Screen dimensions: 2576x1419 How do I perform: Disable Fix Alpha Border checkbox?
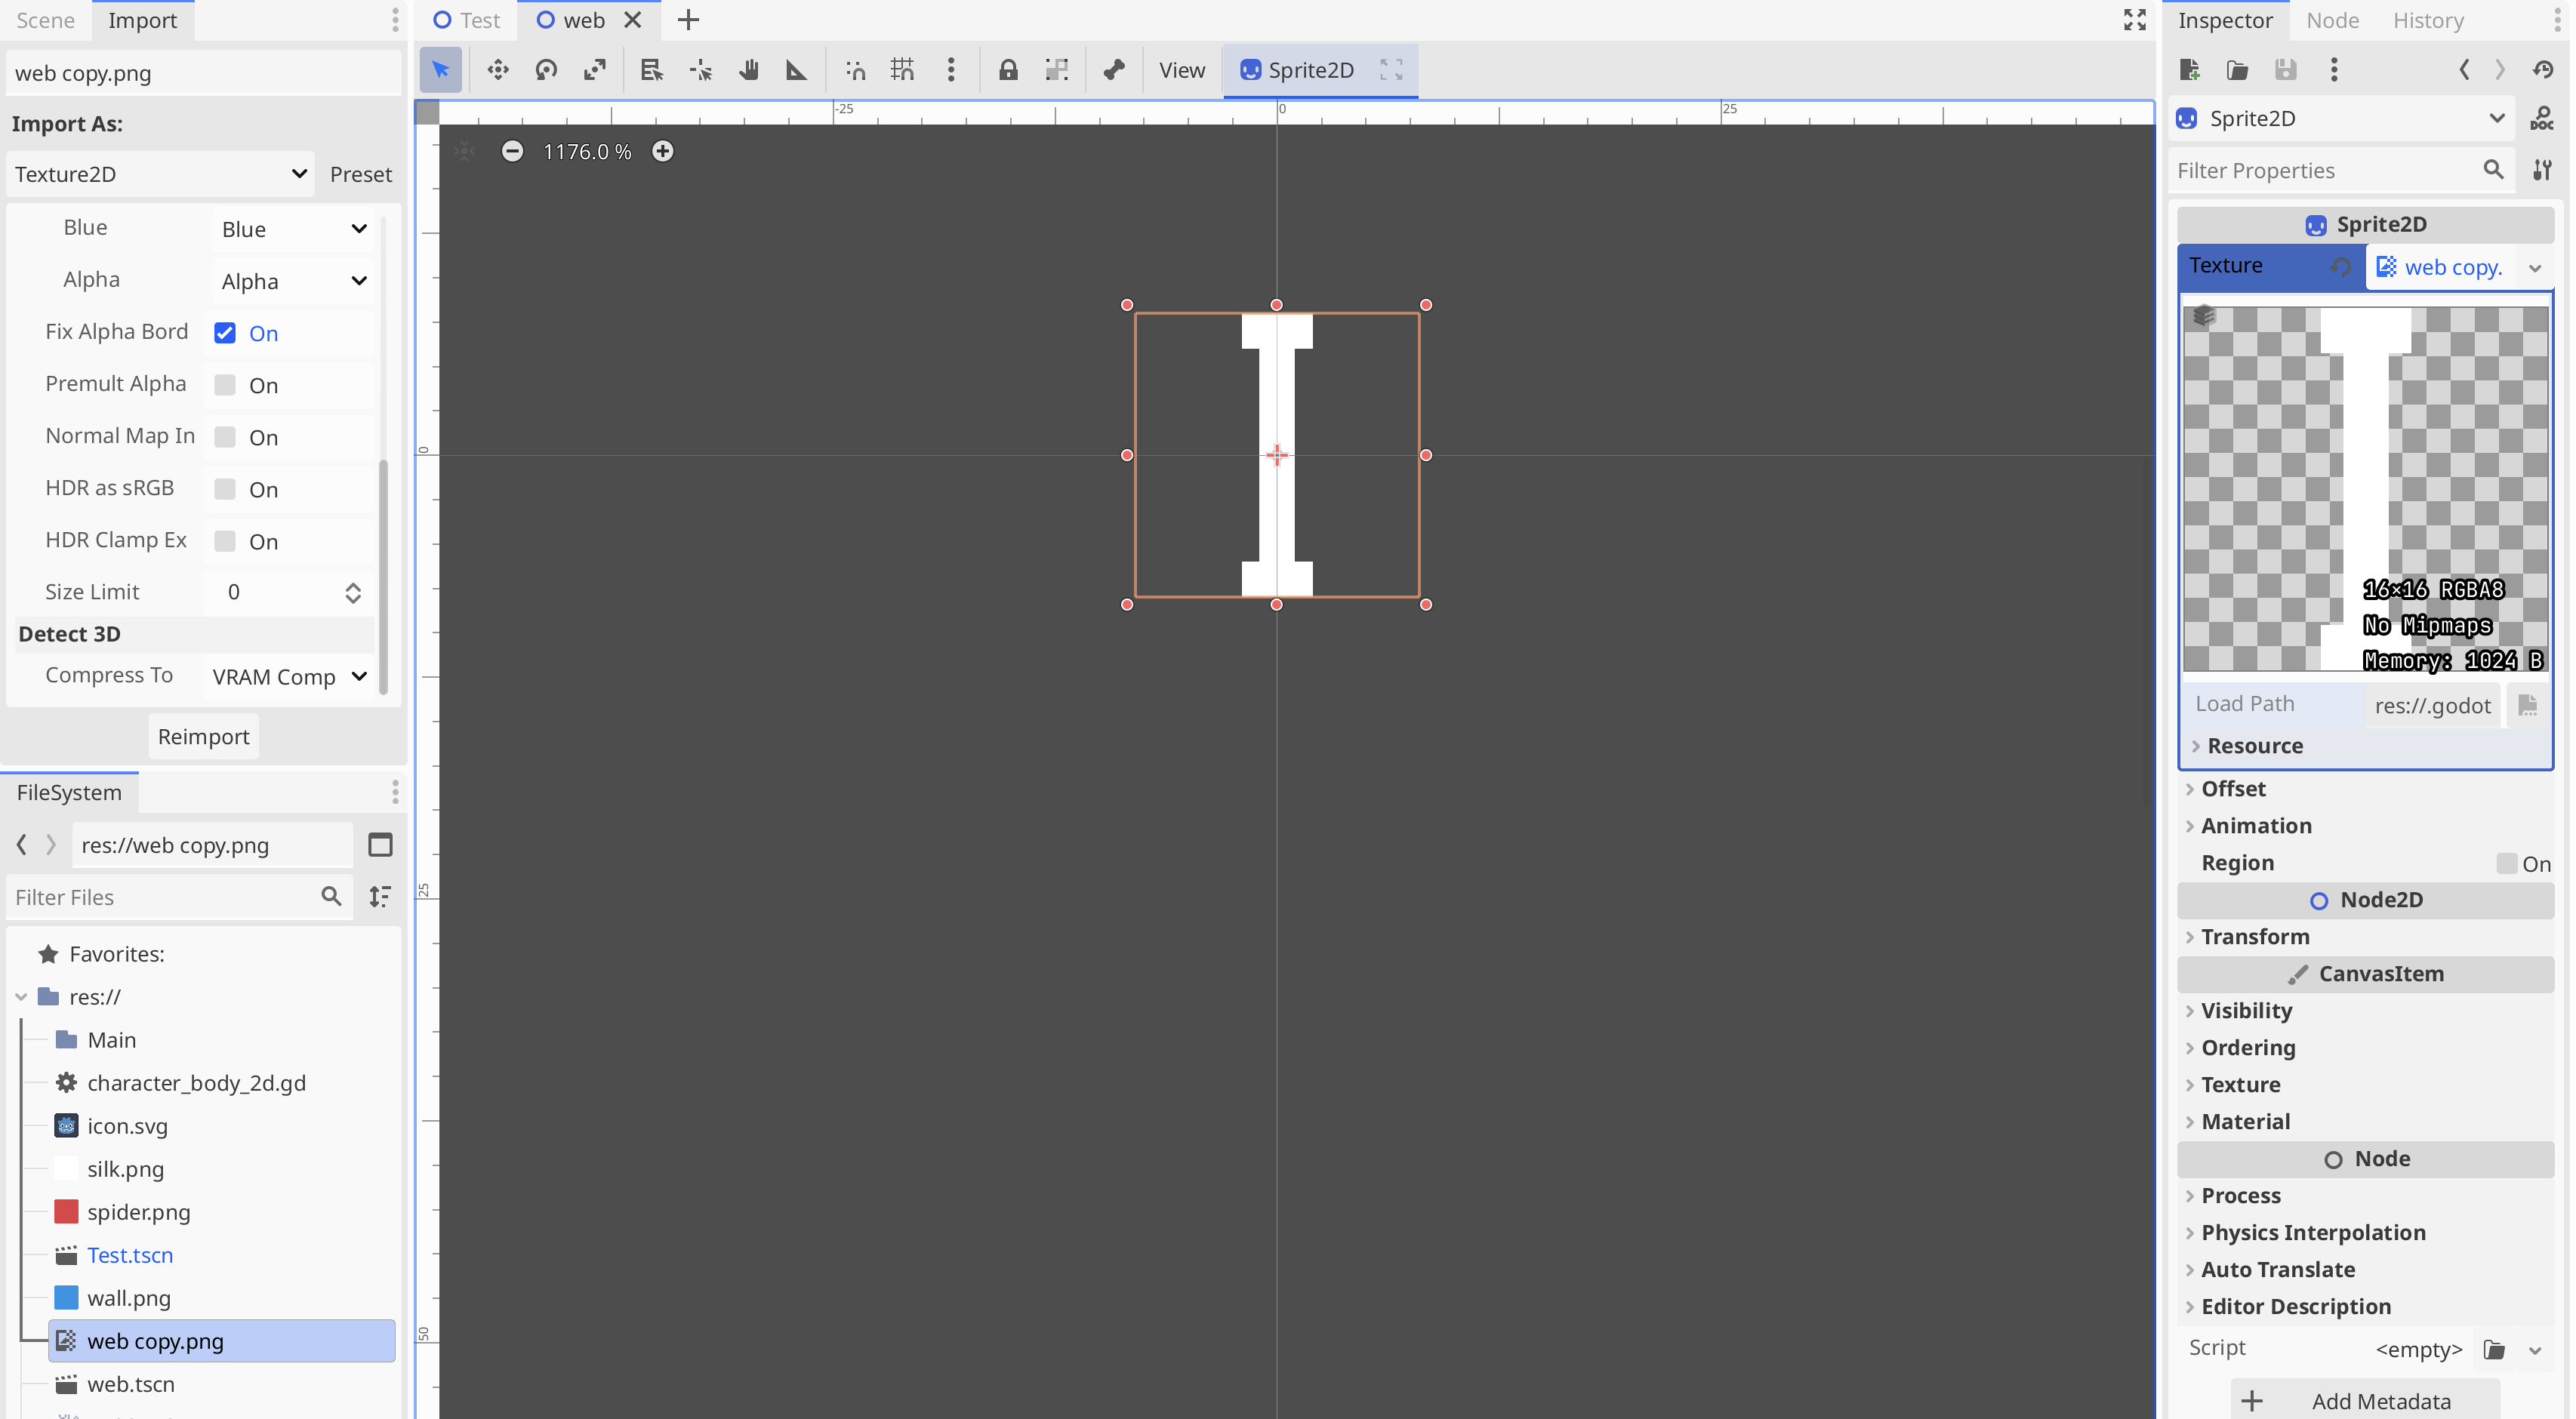tap(225, 333)
